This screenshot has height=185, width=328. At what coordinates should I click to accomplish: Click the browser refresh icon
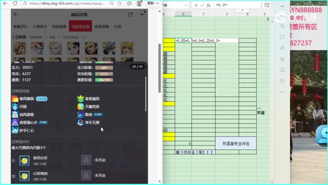(x=15, y=3)
